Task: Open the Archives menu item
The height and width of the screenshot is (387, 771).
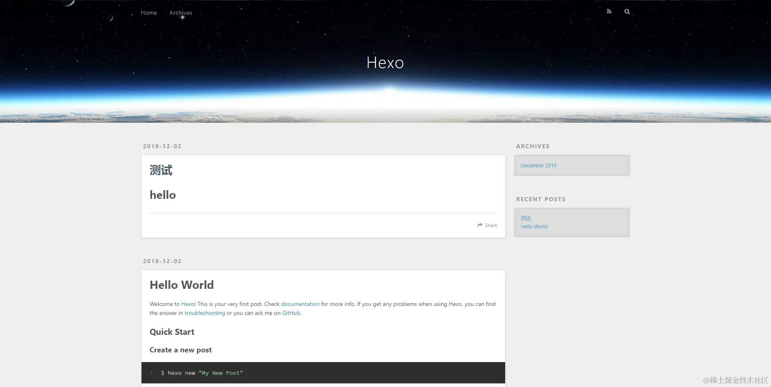Action: click(x=181, y=13)
